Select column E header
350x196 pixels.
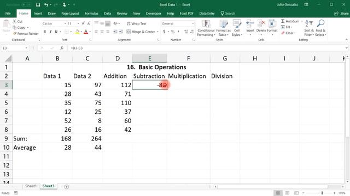(x=149, y=58)
